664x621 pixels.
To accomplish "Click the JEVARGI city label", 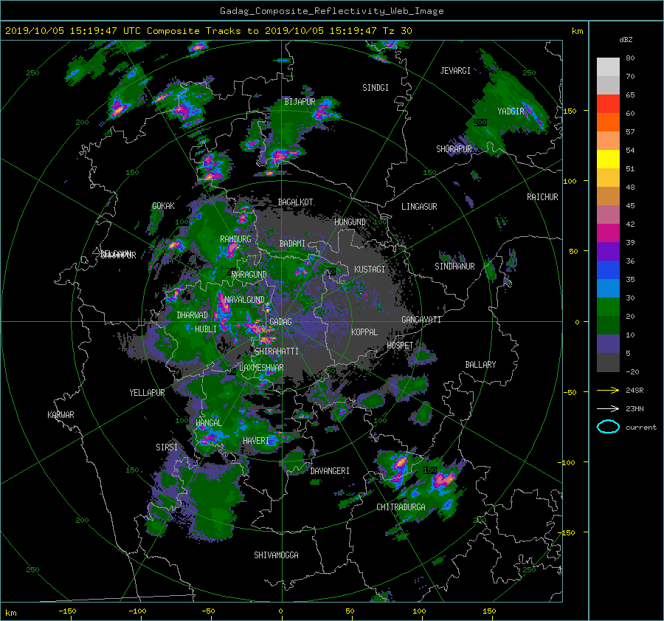I will 455,71.
